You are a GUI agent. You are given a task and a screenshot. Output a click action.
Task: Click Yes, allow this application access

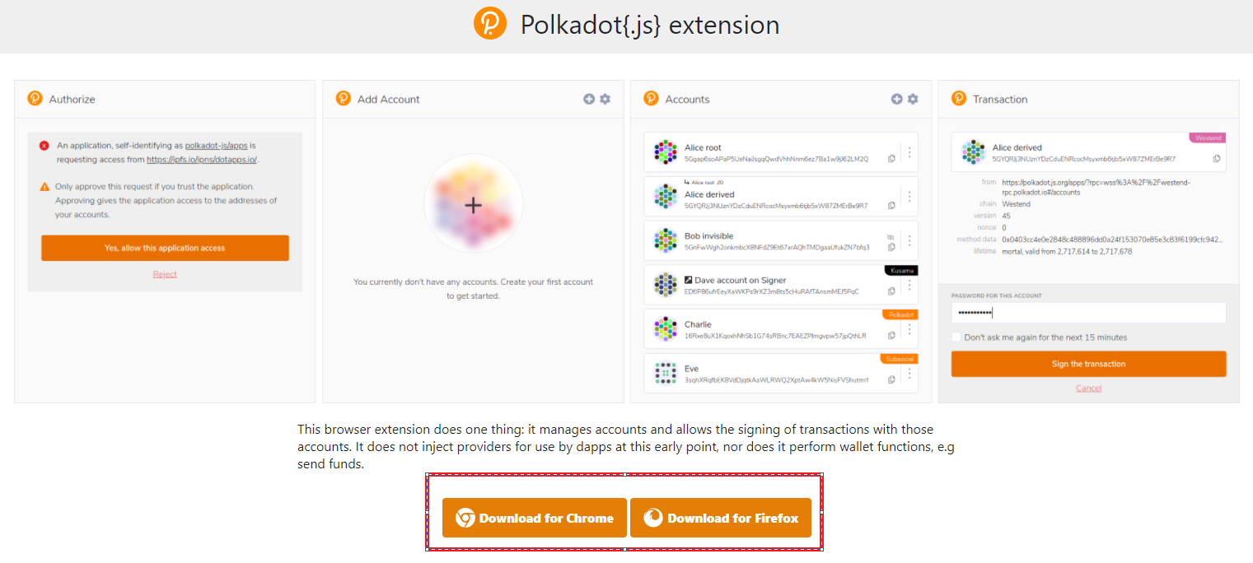[165, 248]
